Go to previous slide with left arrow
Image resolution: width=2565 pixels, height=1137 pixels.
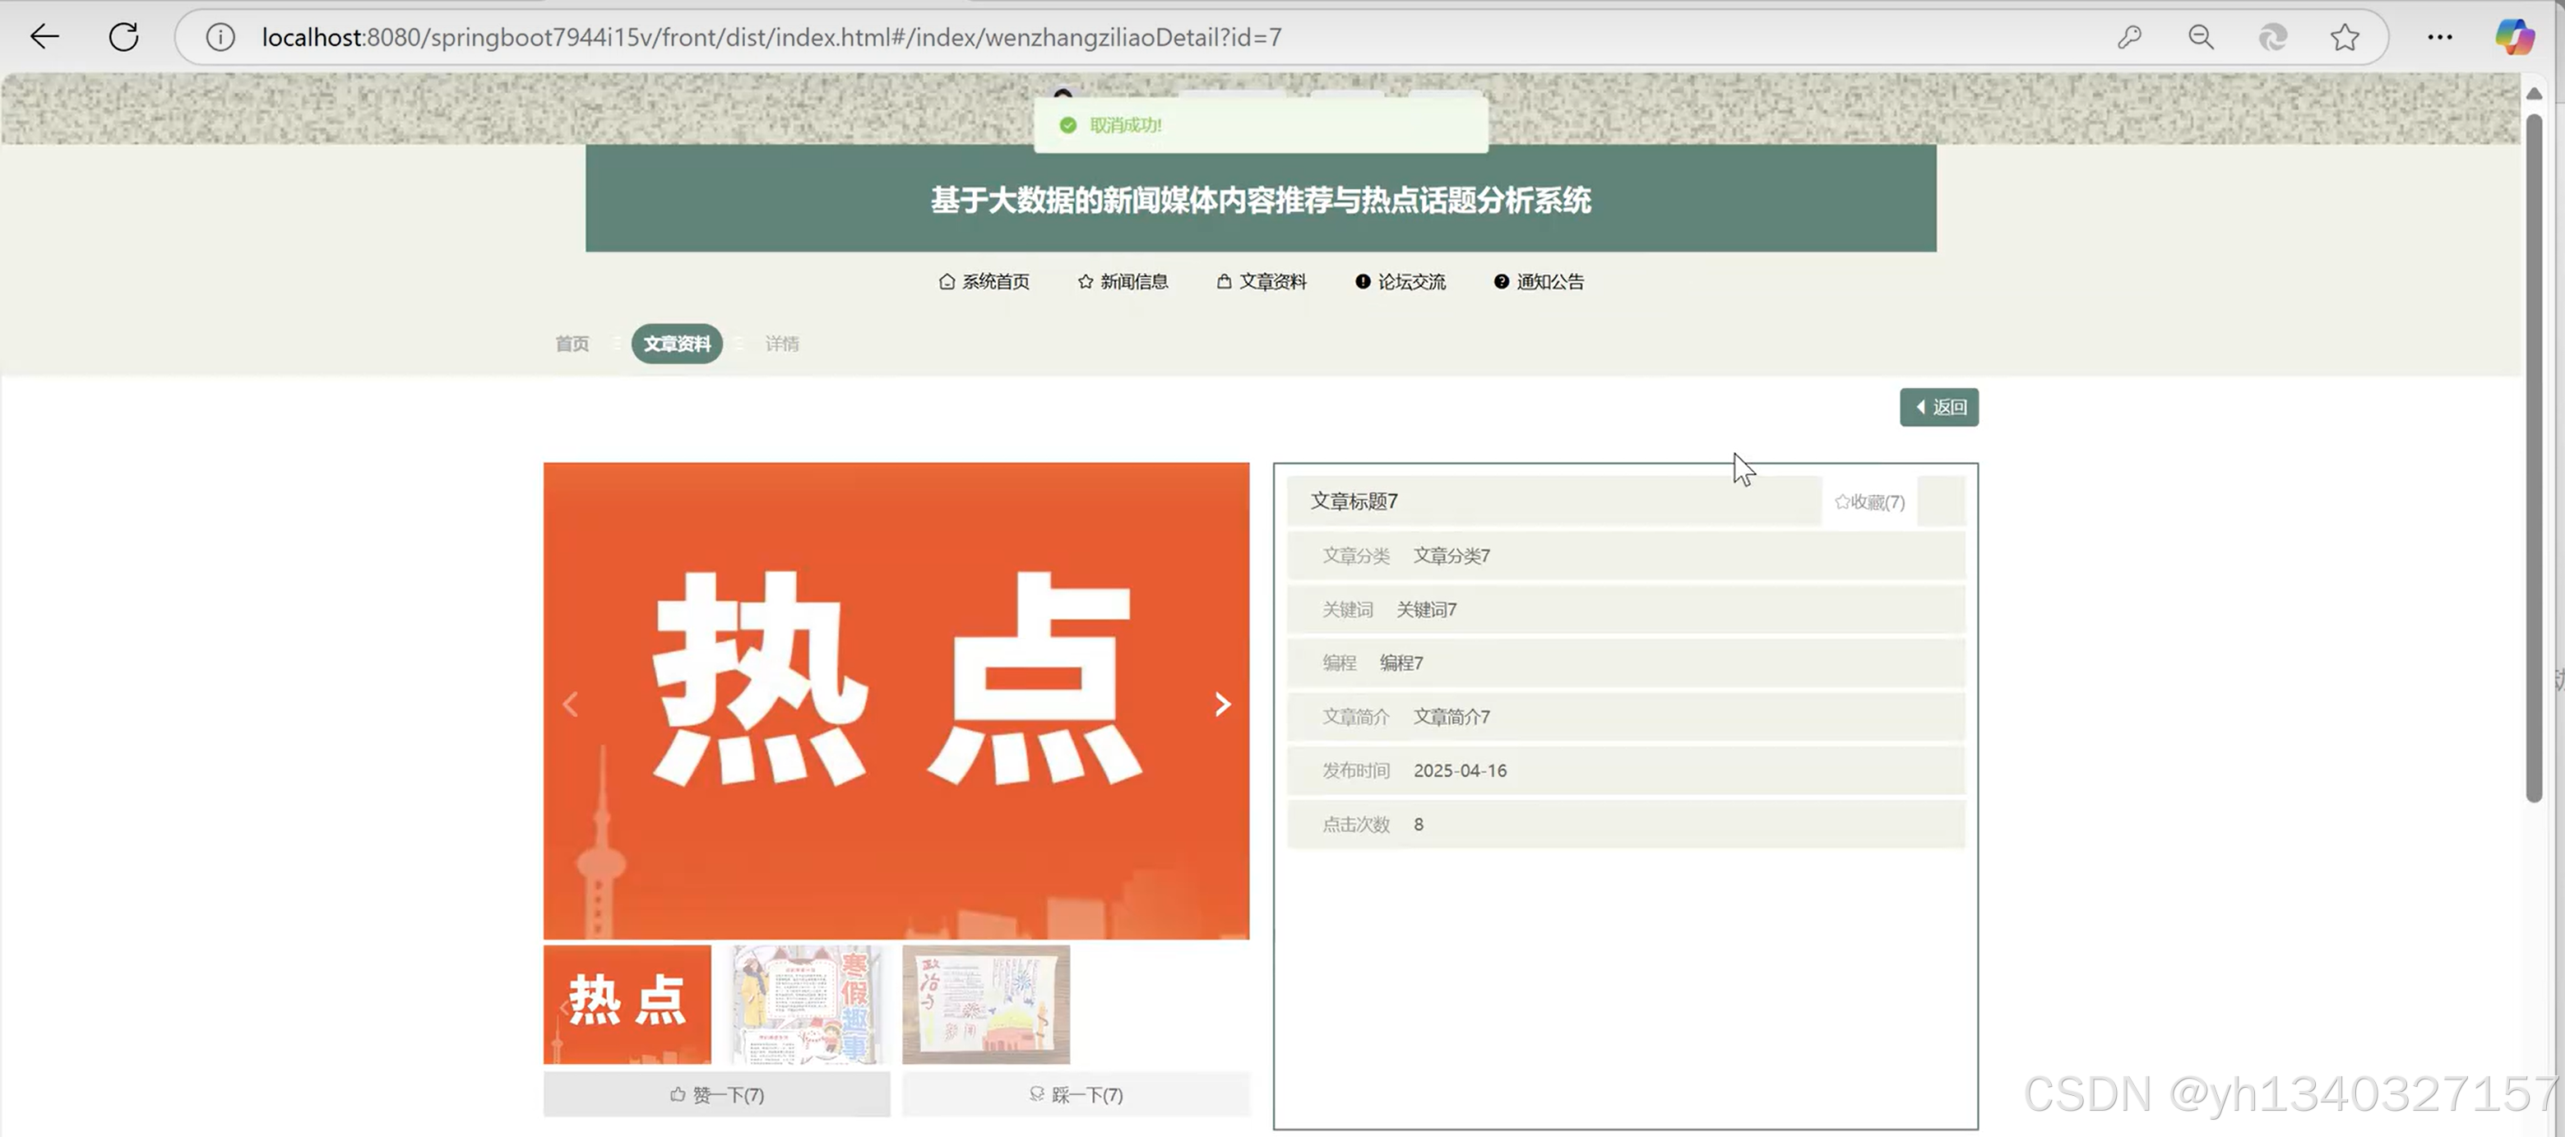571,704
